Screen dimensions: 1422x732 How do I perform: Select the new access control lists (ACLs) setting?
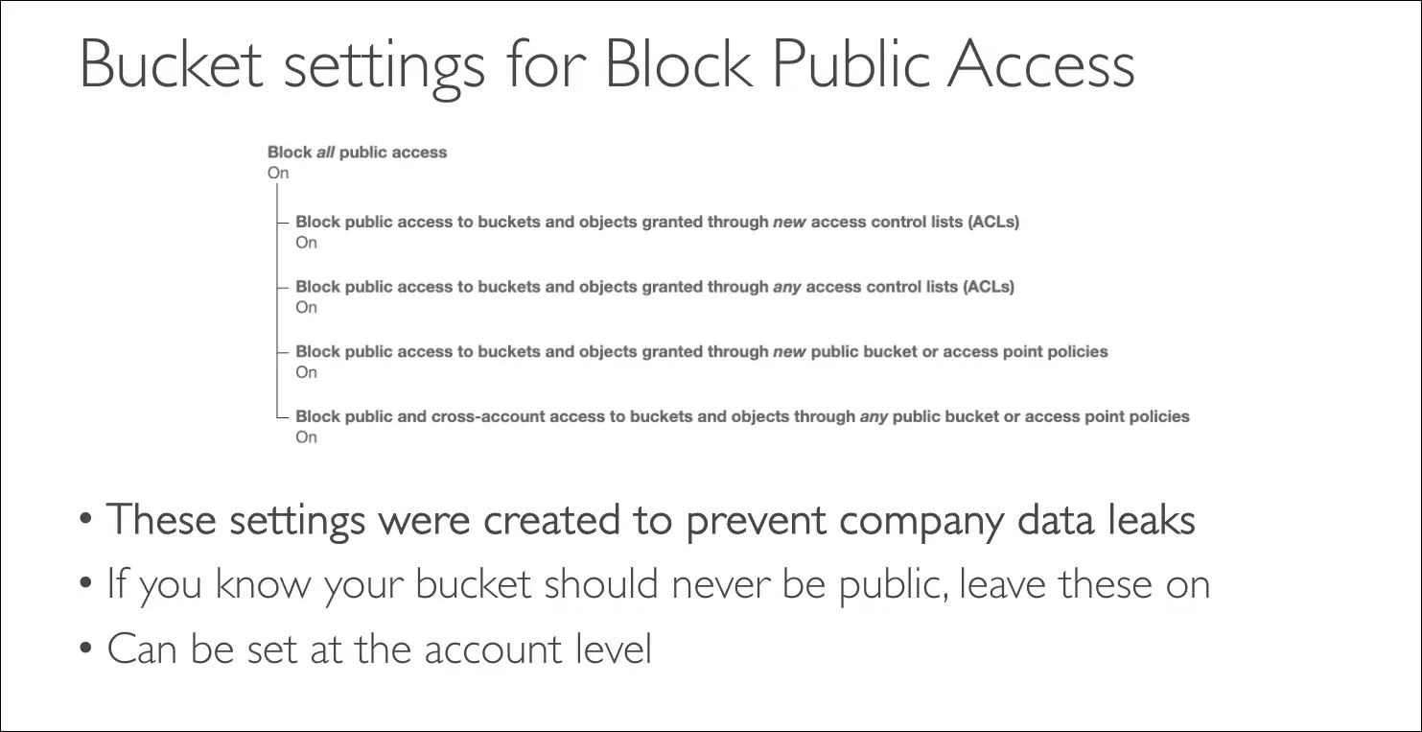point(657,222)
